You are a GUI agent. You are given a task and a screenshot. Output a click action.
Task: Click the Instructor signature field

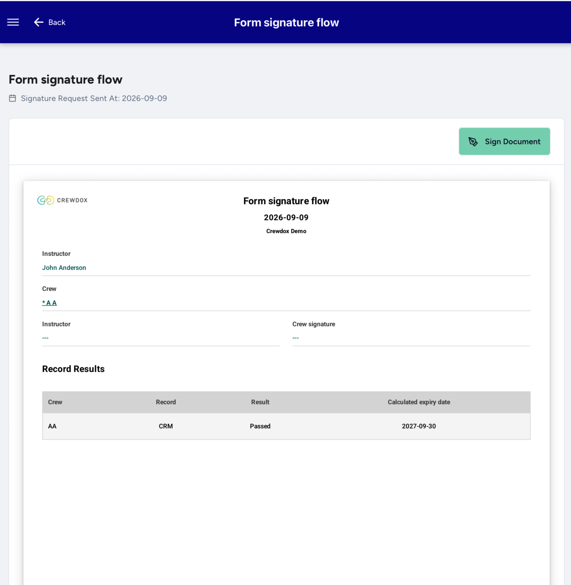click(161, 338)
